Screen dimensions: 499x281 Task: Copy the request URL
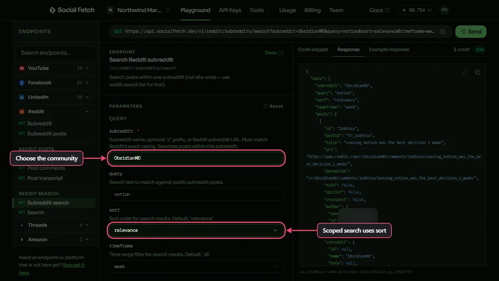[x=442, y=32]
